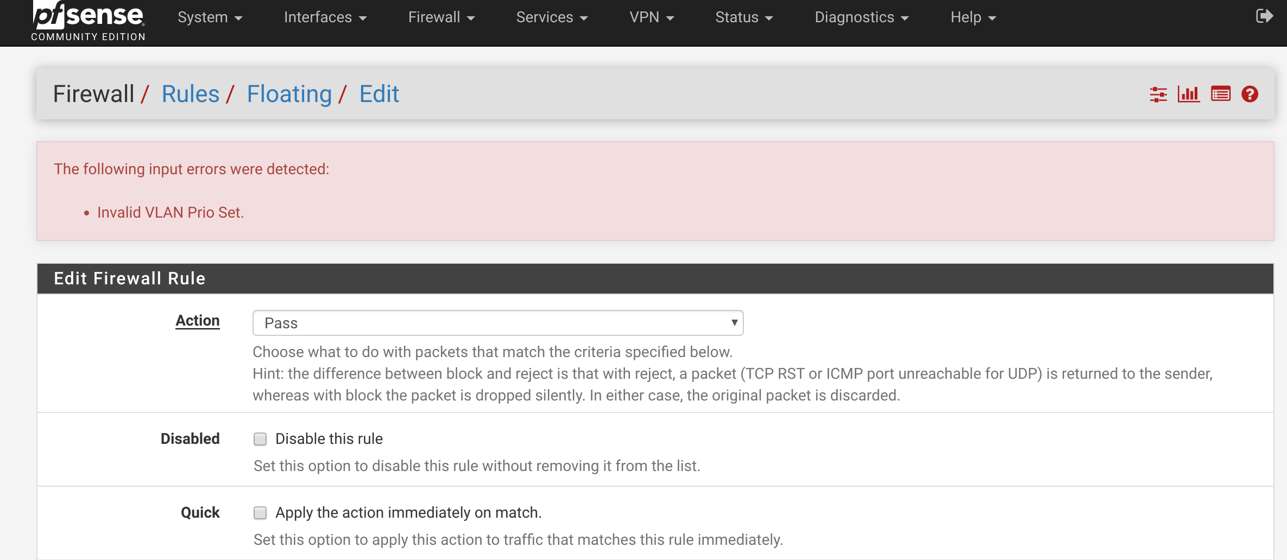This screenshot has height=560, width=1287.
Task: Open related status bar chart icon
Action: tap(1189, 94)
